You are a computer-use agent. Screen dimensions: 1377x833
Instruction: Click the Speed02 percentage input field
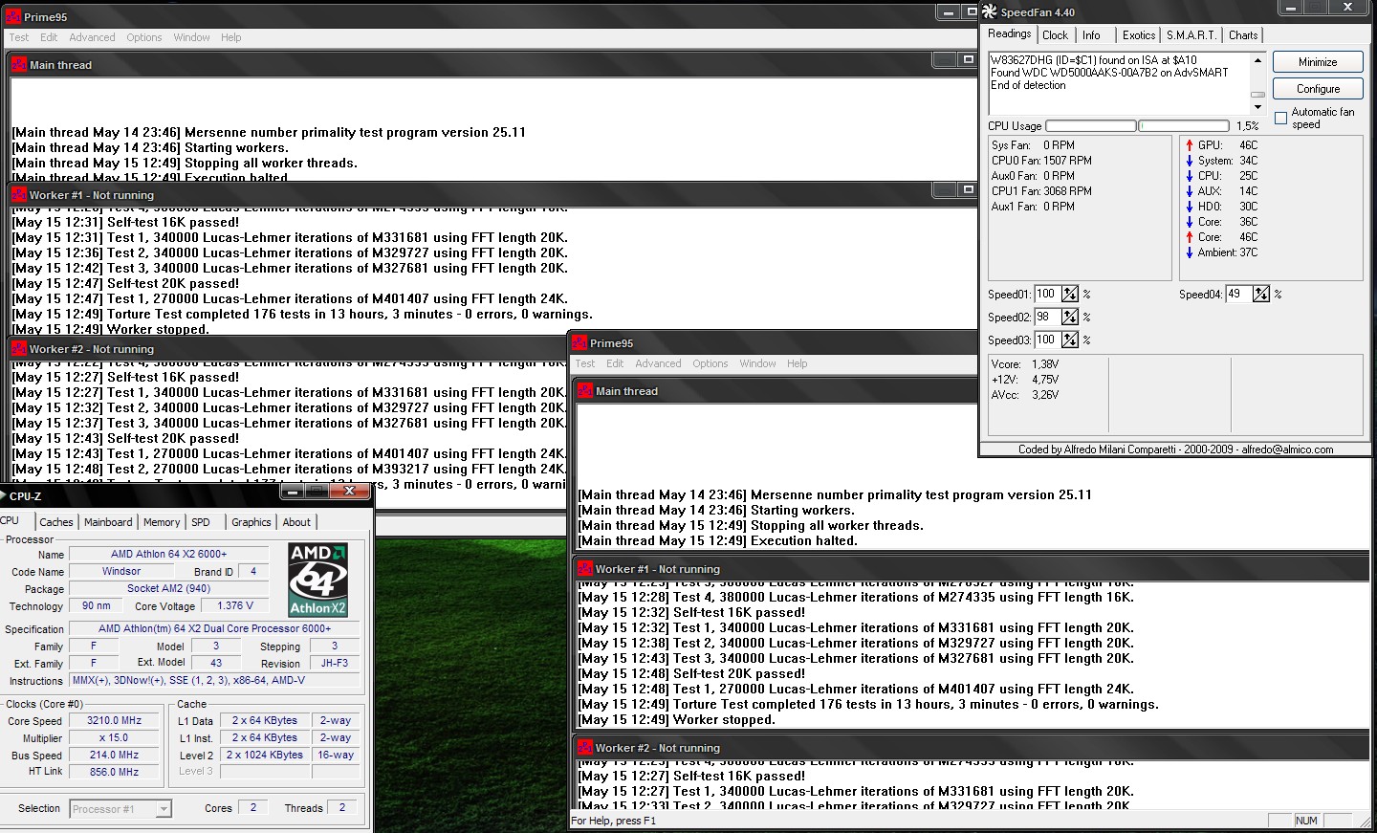1047,317
